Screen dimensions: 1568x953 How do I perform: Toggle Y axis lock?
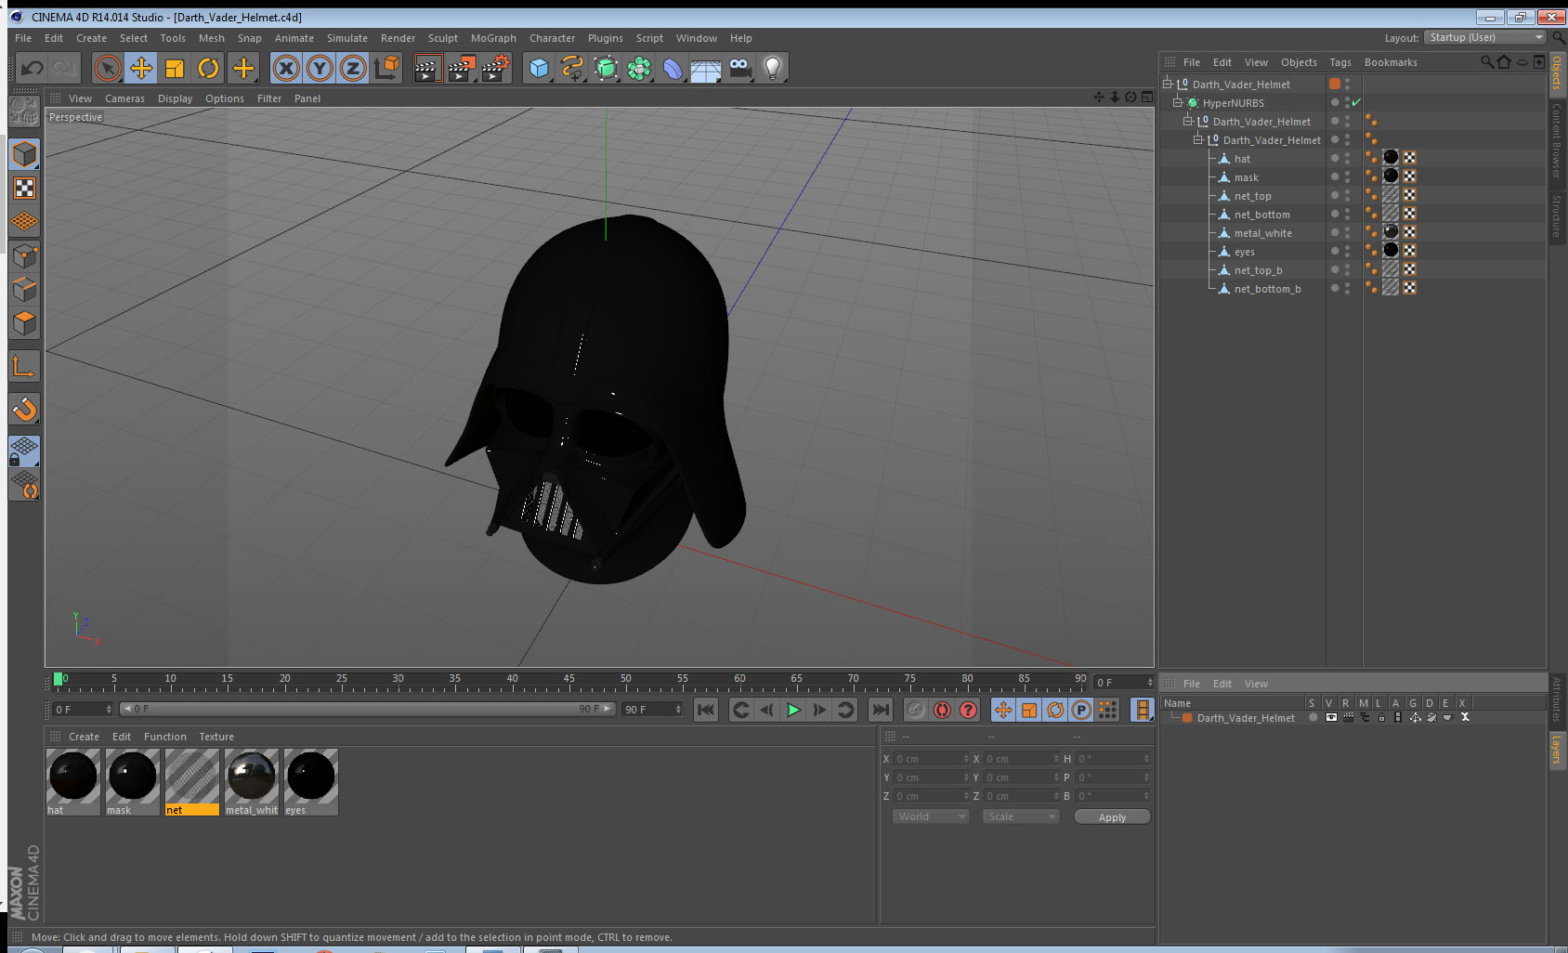coord(320,68)
